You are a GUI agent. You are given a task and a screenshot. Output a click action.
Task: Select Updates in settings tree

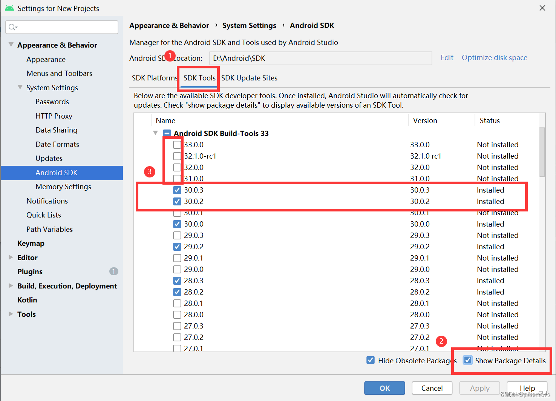click(x=49, y=158)
